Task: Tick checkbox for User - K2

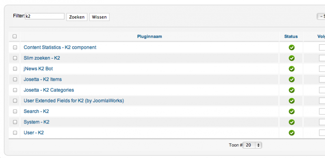Action: pos(15,133)
